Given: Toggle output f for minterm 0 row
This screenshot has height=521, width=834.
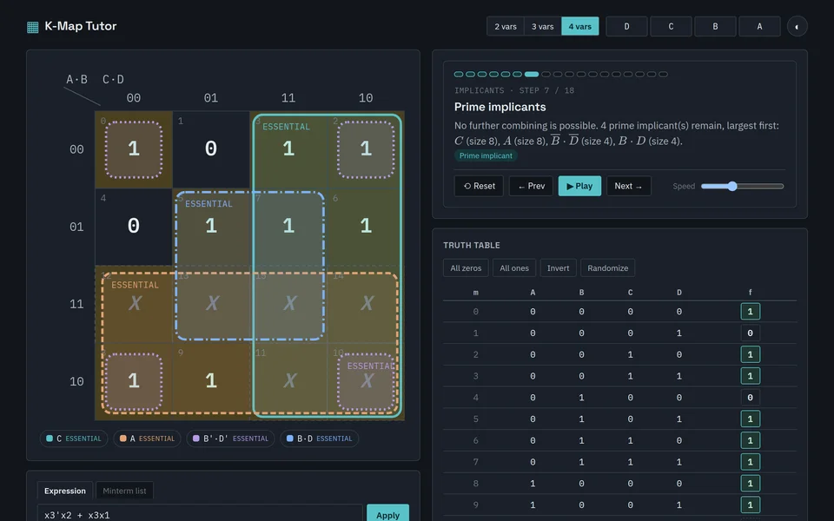Looking at the screenshot, I should [x=750, y=312].
